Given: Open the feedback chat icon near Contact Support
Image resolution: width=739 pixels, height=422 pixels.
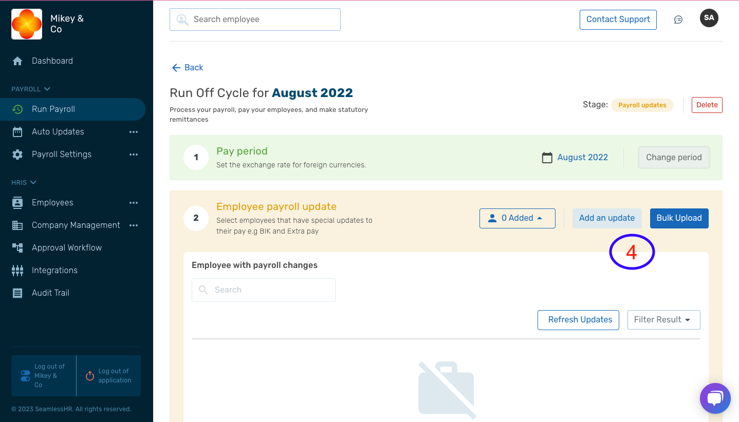Looking at the screenshot, I should tap(678, 19).
